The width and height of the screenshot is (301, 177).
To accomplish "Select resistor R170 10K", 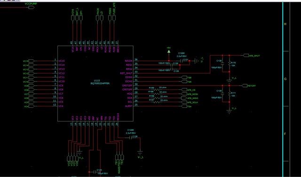I will pyautogui.click(x=229, y=64).
